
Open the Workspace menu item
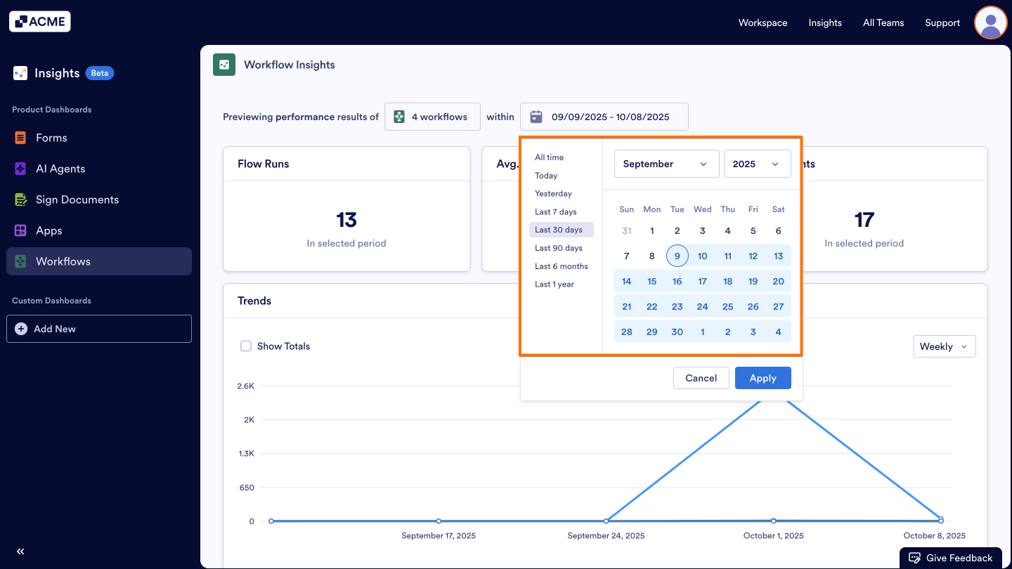763,22
